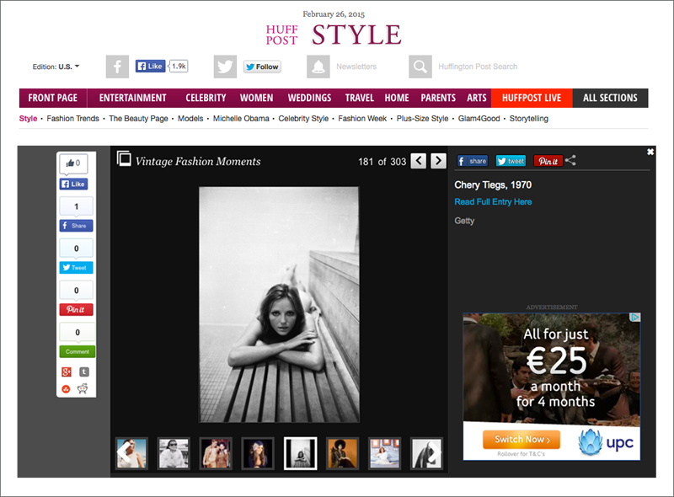Viewport: 674px width, 497px height.
Task: Share to Reddit using alien icon
Action: (x=84, y=388)
